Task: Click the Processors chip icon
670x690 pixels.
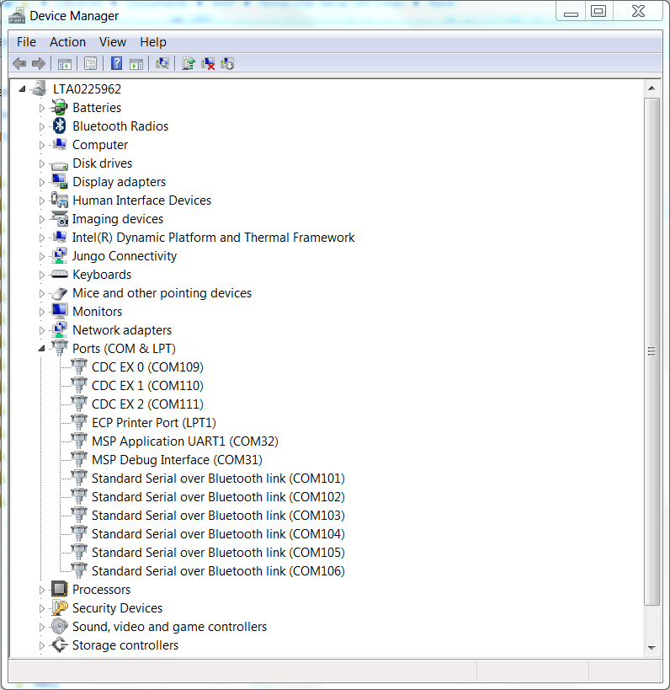Action: pos(60,589)
